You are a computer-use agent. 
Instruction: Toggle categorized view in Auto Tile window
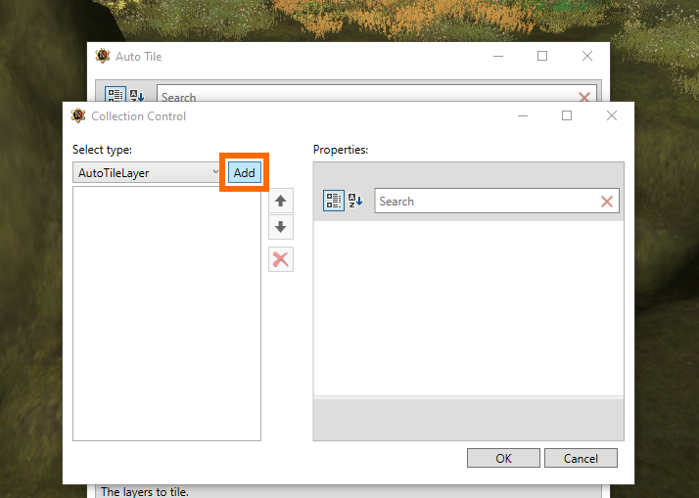[116, 95]
